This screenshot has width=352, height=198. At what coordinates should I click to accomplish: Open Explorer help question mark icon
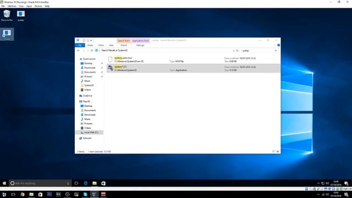click(x=279, y=45)
